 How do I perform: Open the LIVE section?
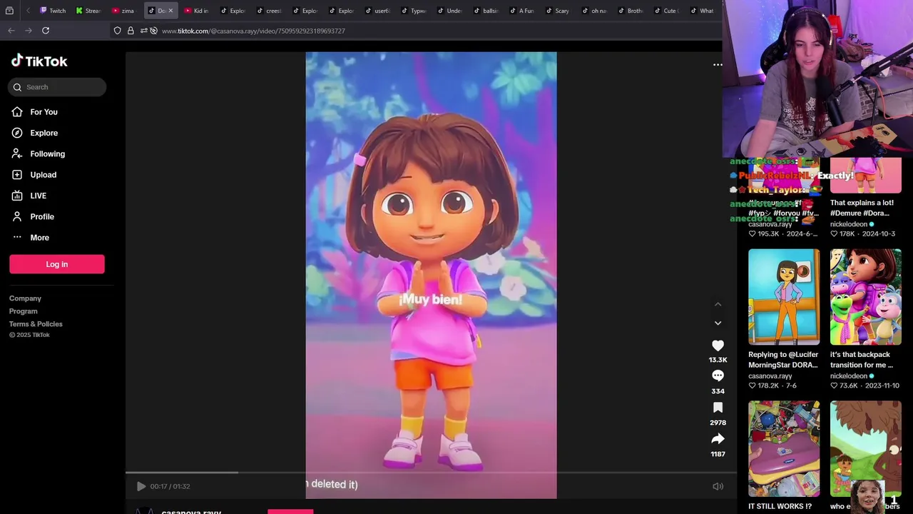38,196
